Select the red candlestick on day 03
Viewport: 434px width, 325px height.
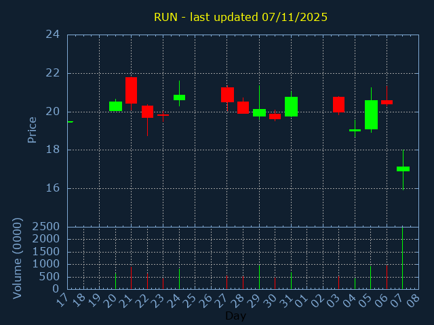(x=338, y=104)
